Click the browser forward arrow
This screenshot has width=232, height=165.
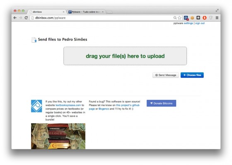point(21,18)
